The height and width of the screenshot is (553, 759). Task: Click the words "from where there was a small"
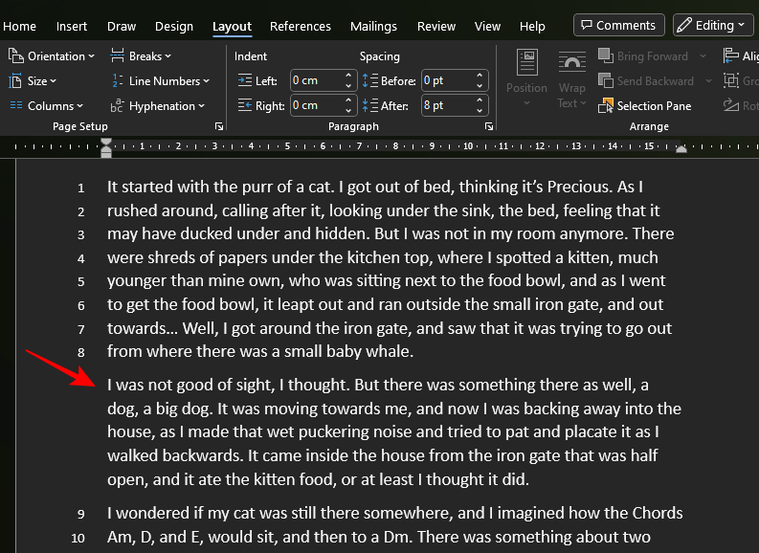[x=214, y=351]
